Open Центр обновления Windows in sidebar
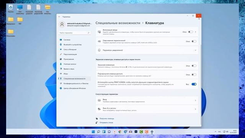This screenshot has height=138, width=245. pos(74,88)
